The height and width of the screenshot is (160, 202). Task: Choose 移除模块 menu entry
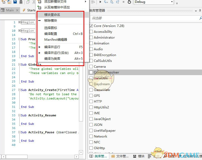(x=63, y=21)
